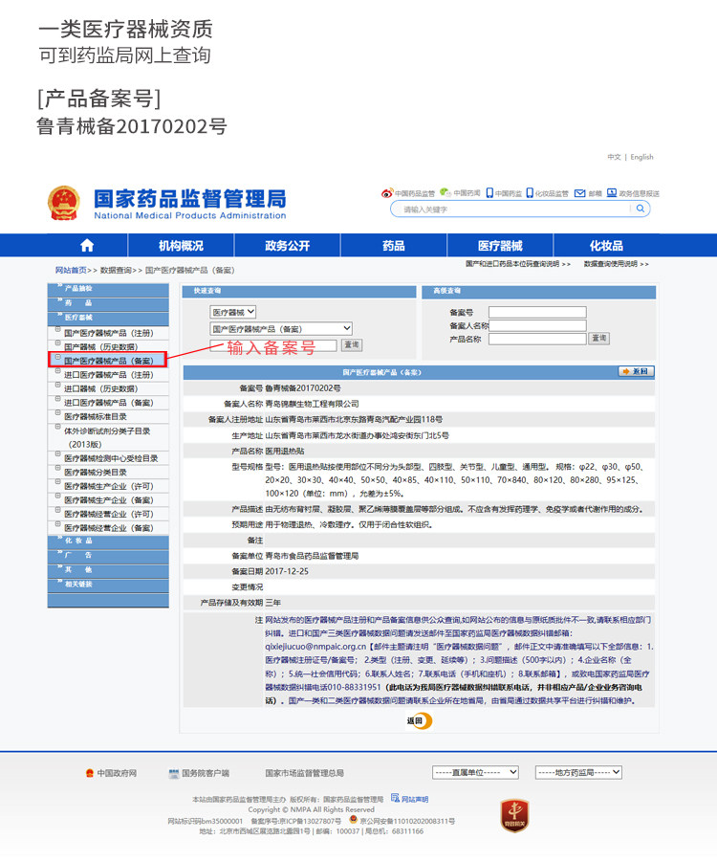Viewport: 717px width, 861px height.
Task: Open the 药品 navigation tab
Action: click(394, 246)
